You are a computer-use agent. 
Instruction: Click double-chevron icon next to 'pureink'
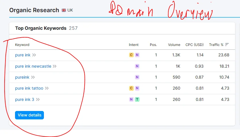coord(33,77)
